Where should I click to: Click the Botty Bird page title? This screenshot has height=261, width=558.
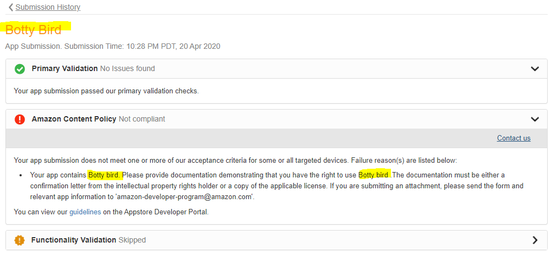[34, 30]
